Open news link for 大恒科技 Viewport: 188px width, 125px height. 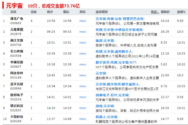tap(83, 119)
